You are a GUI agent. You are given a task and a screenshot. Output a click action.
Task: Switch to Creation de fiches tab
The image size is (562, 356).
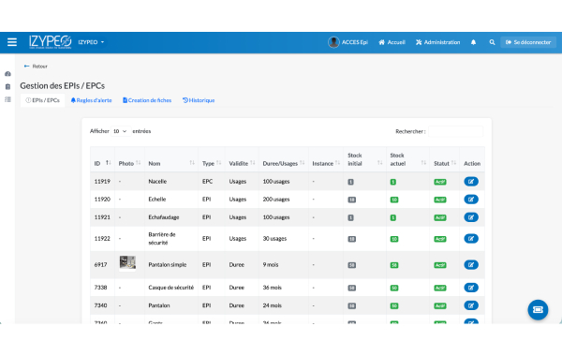pos(147,100)
